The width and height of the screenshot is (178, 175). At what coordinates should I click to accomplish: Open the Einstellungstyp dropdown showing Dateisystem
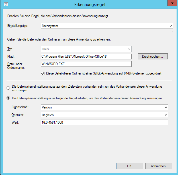coord(107,26)
